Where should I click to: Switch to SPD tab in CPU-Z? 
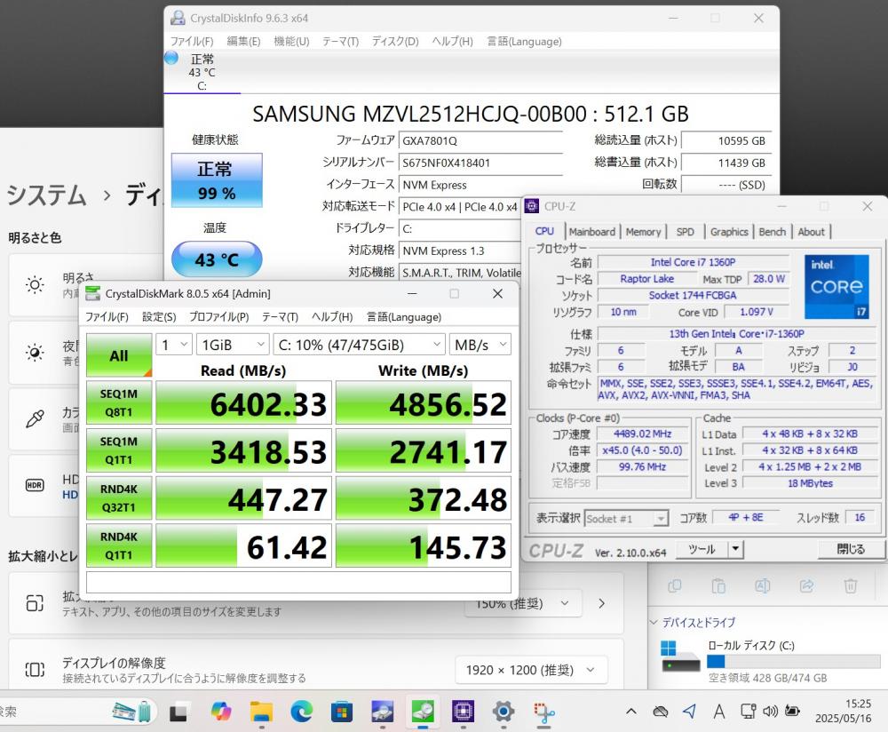point(685,232)
